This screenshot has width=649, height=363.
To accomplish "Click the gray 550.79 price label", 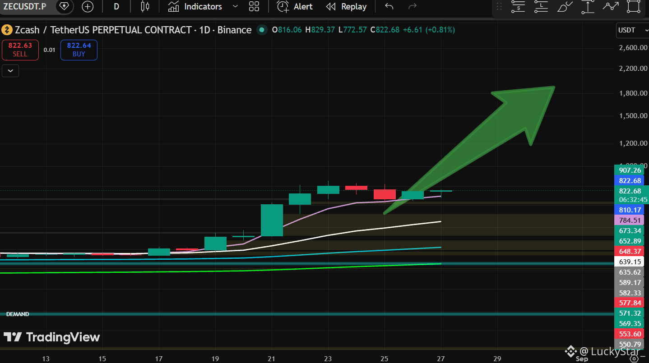I will click(630, 344).
